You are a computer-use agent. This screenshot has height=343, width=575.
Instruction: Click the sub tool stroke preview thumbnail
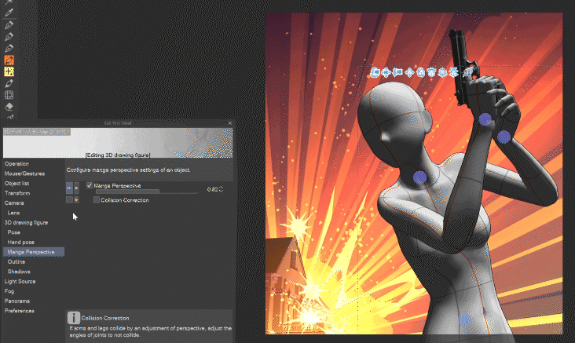(118, 143)
